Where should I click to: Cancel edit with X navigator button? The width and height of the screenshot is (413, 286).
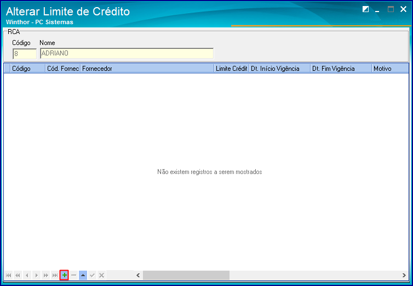102,275
